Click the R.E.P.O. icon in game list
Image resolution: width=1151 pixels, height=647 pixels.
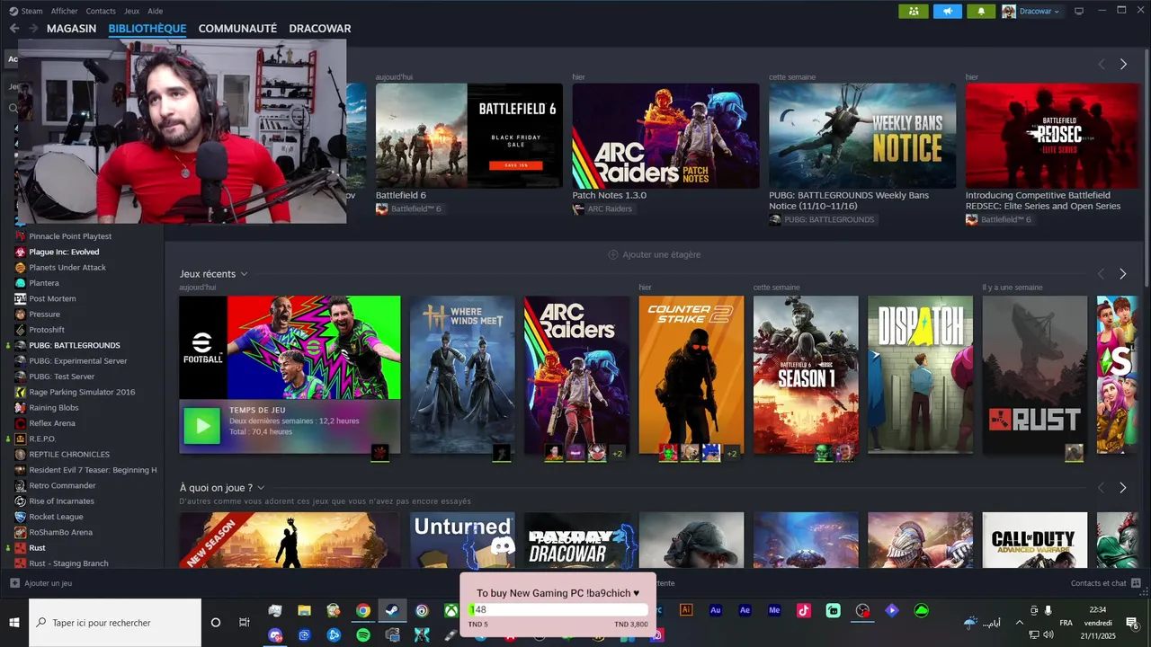coord(21,439)
